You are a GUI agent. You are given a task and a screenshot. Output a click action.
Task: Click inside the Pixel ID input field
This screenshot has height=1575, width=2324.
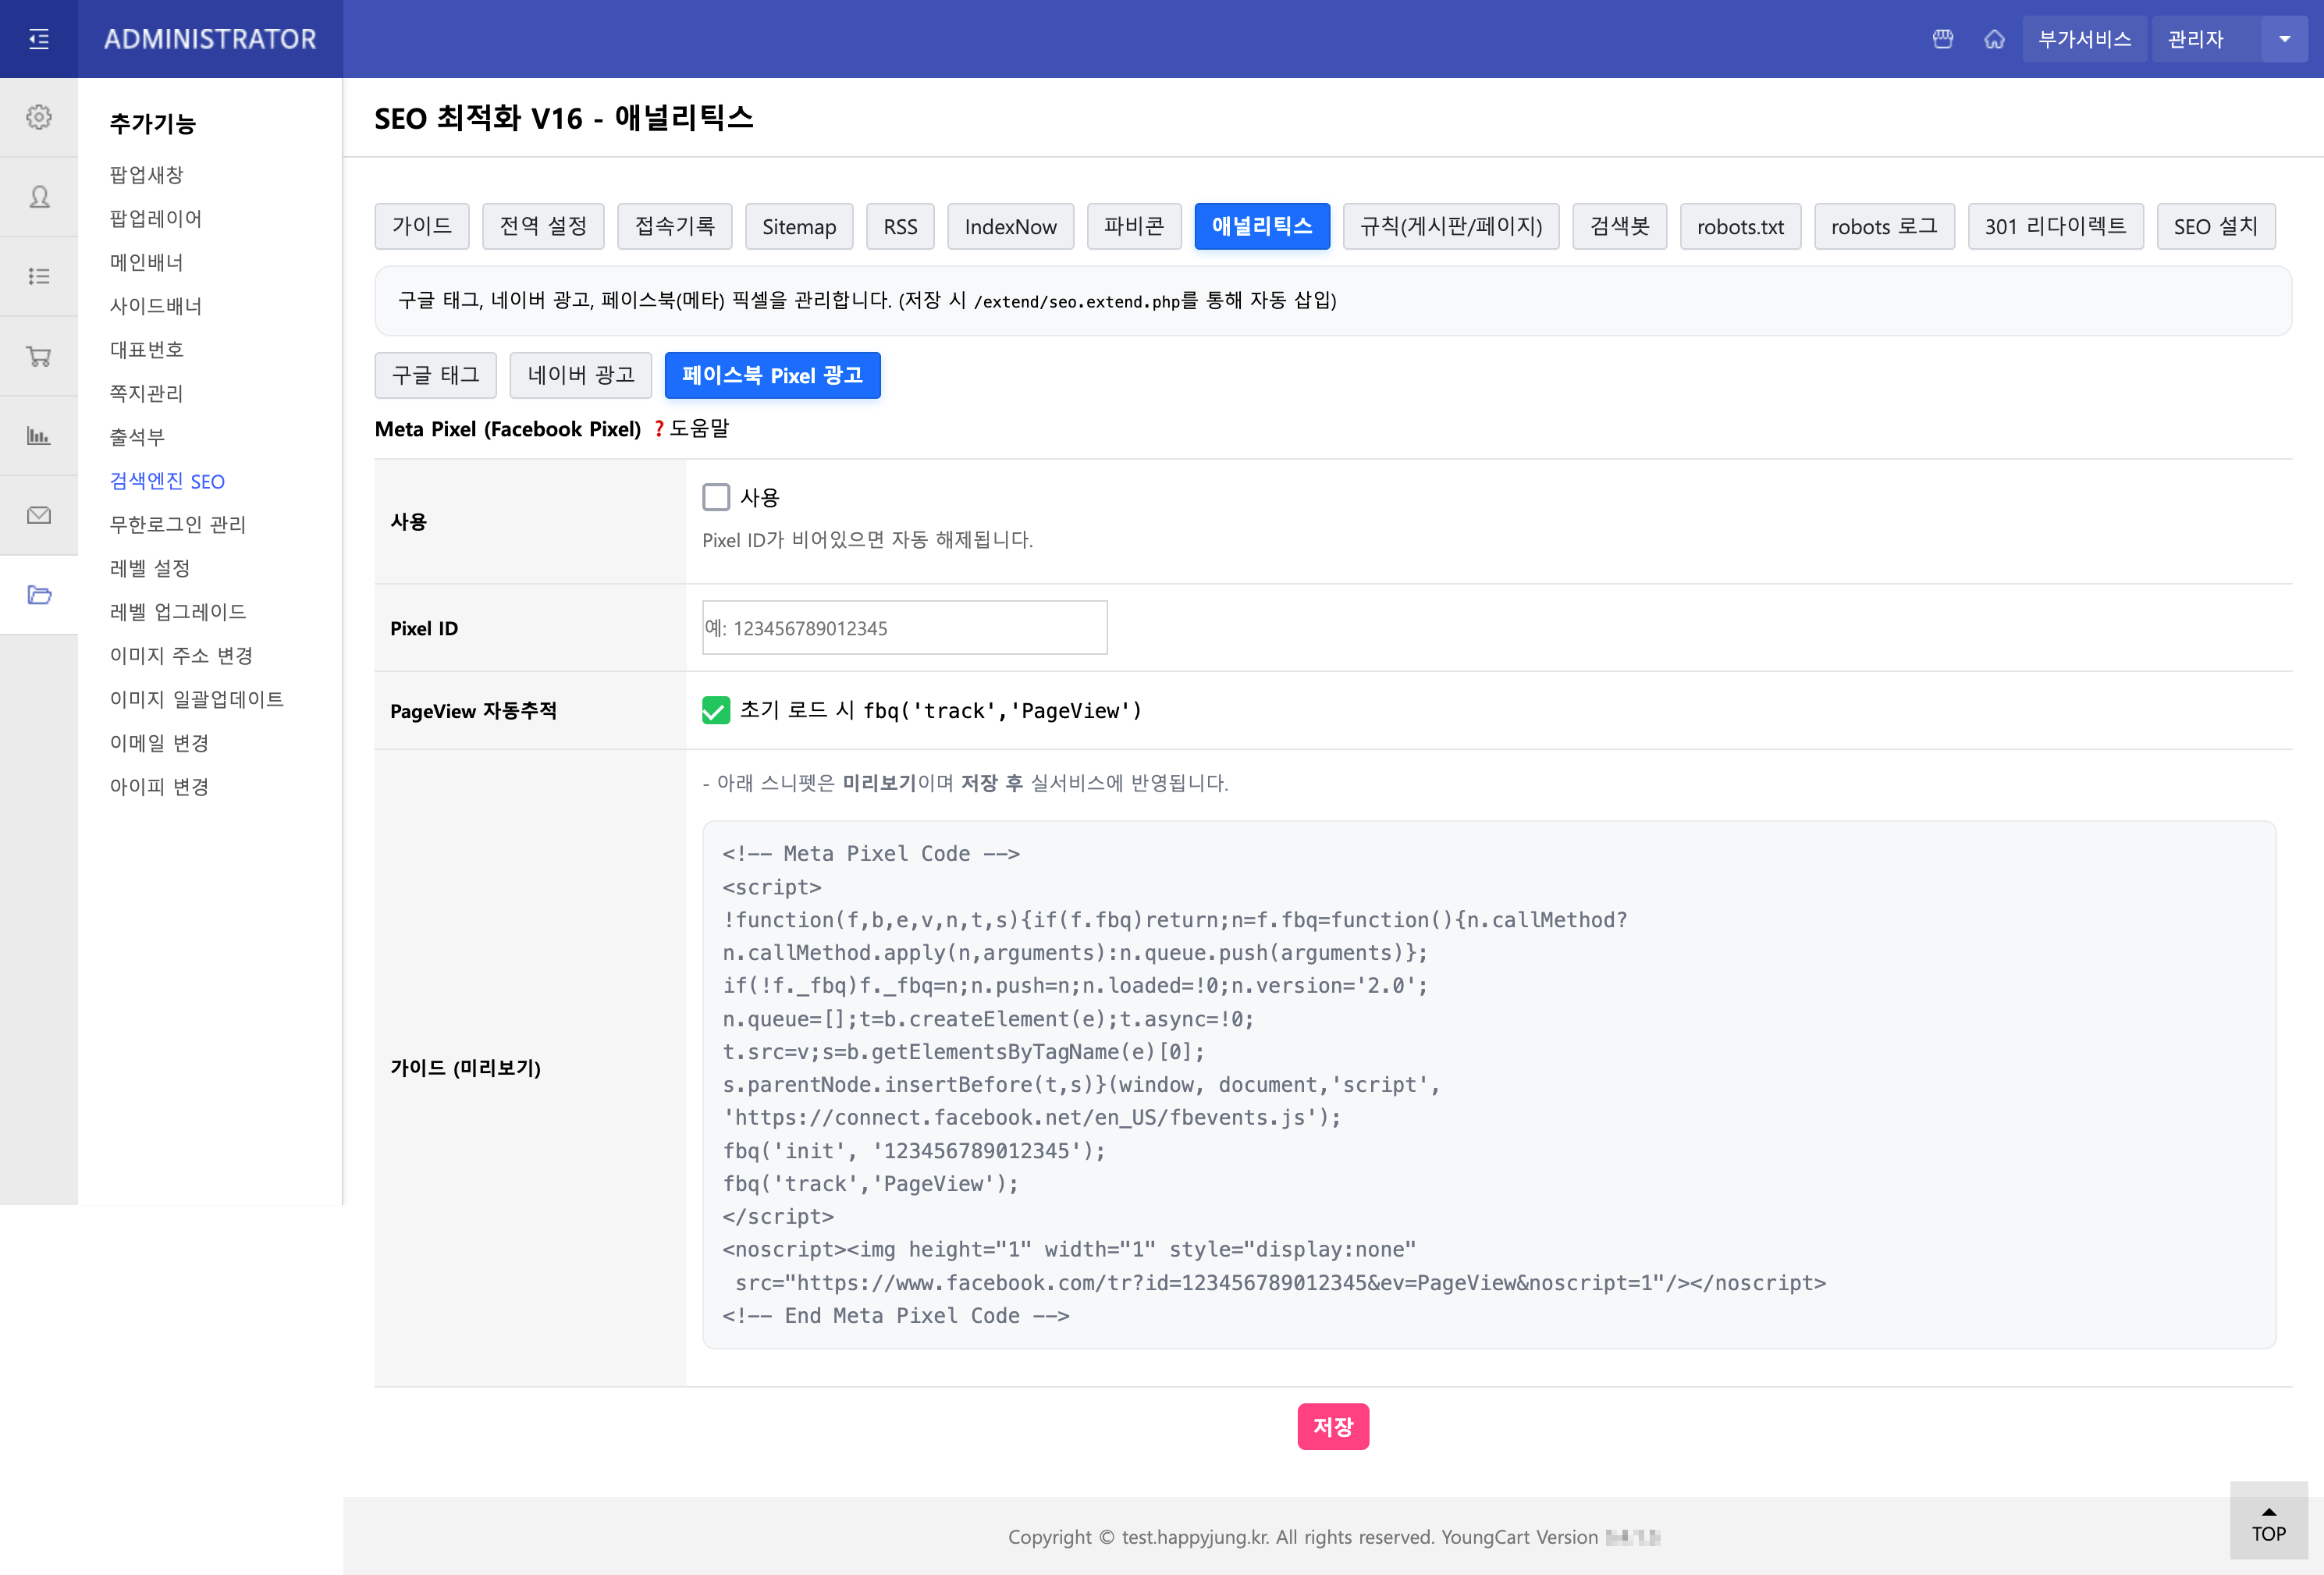click(x=903, y=628)
